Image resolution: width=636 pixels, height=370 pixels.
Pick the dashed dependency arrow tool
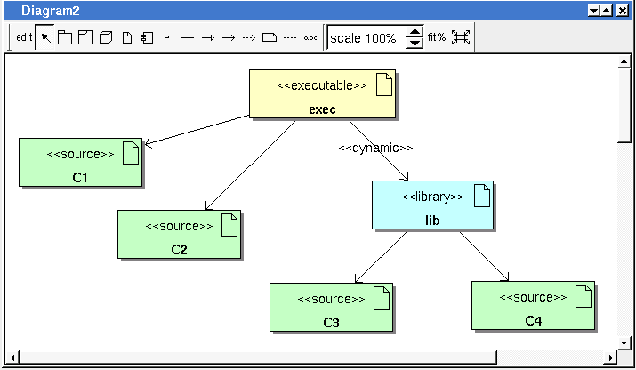coord(249,37)
